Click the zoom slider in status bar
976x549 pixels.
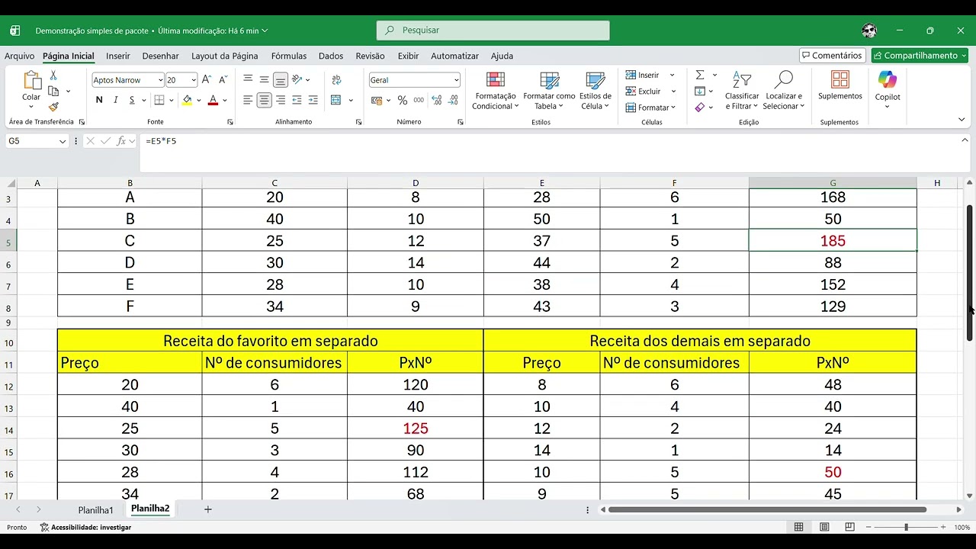click(906, 527)
